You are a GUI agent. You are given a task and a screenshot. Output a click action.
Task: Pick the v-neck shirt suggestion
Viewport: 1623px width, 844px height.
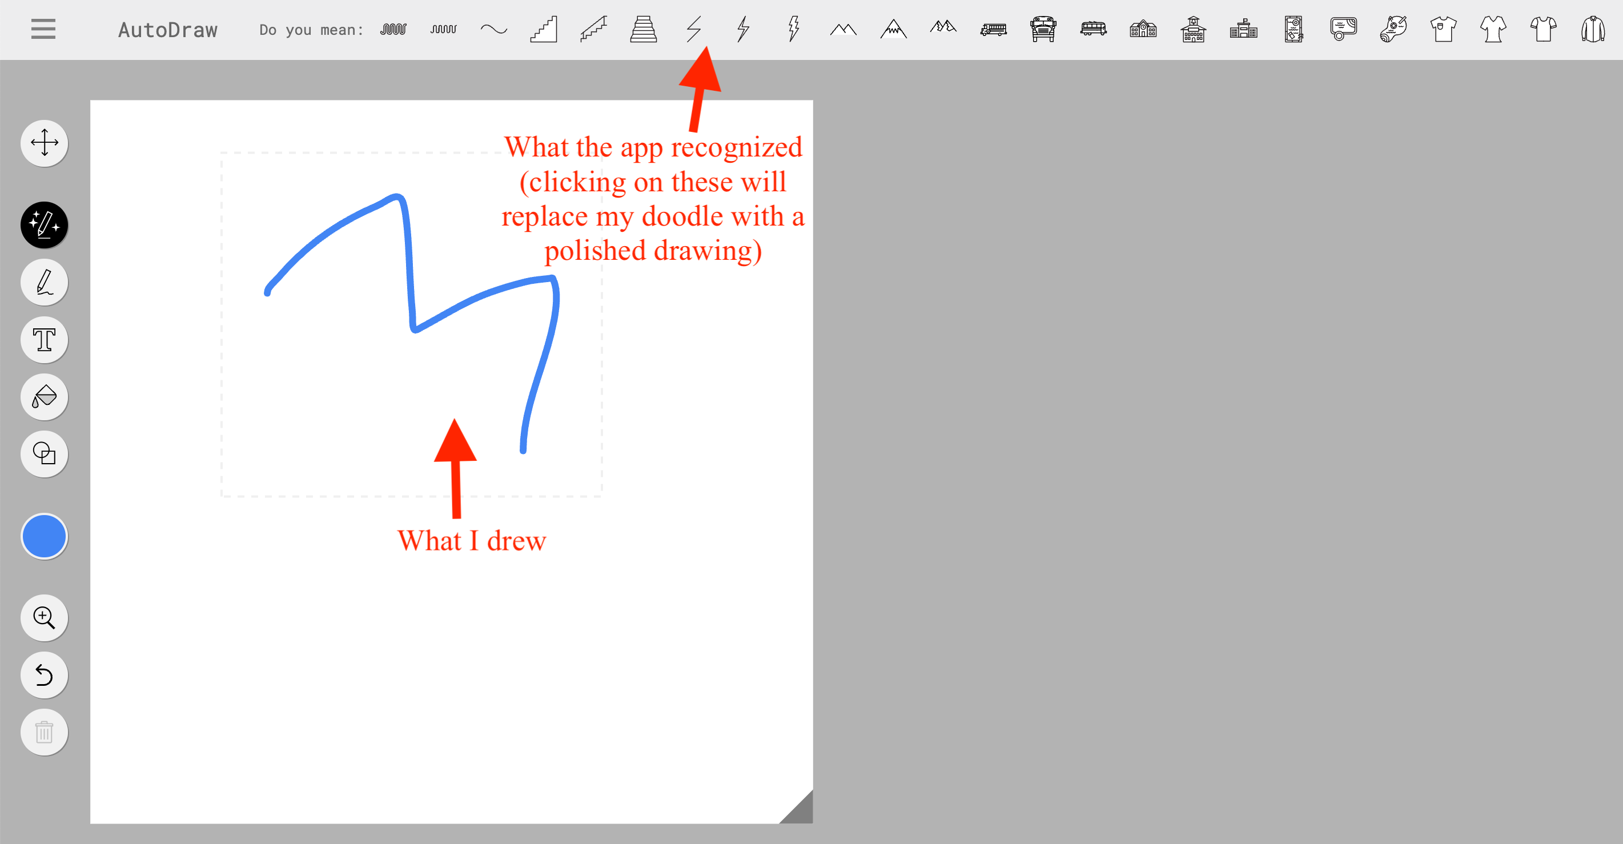tap(1493, 29)
